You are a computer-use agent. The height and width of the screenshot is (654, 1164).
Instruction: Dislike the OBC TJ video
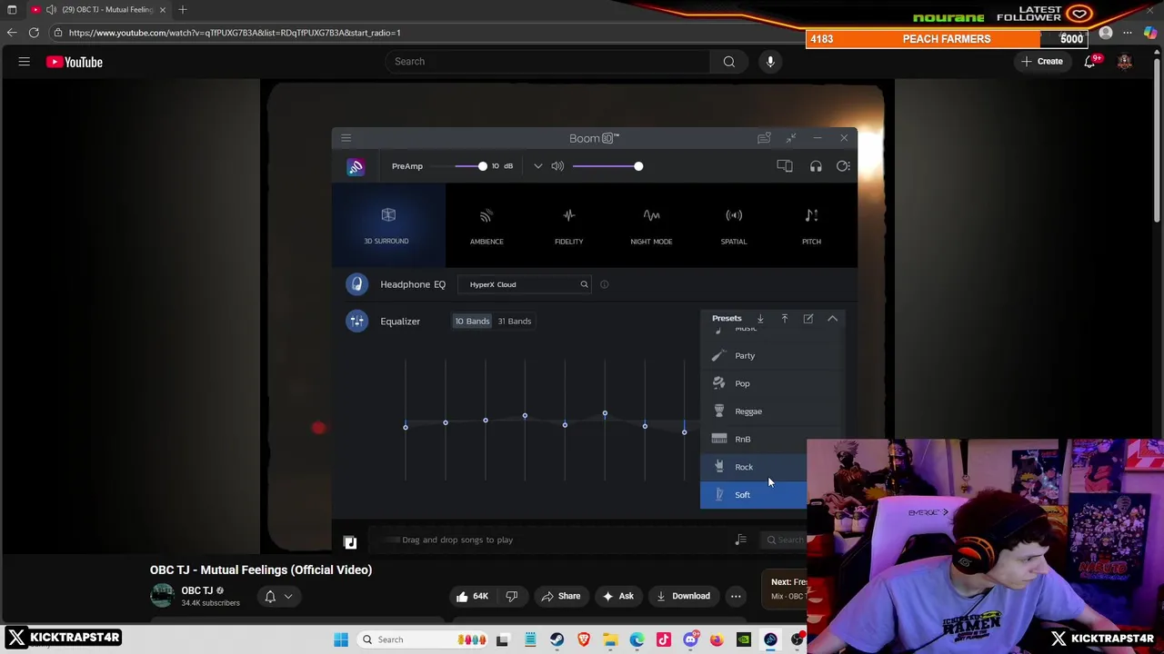[x=511, y=597]
